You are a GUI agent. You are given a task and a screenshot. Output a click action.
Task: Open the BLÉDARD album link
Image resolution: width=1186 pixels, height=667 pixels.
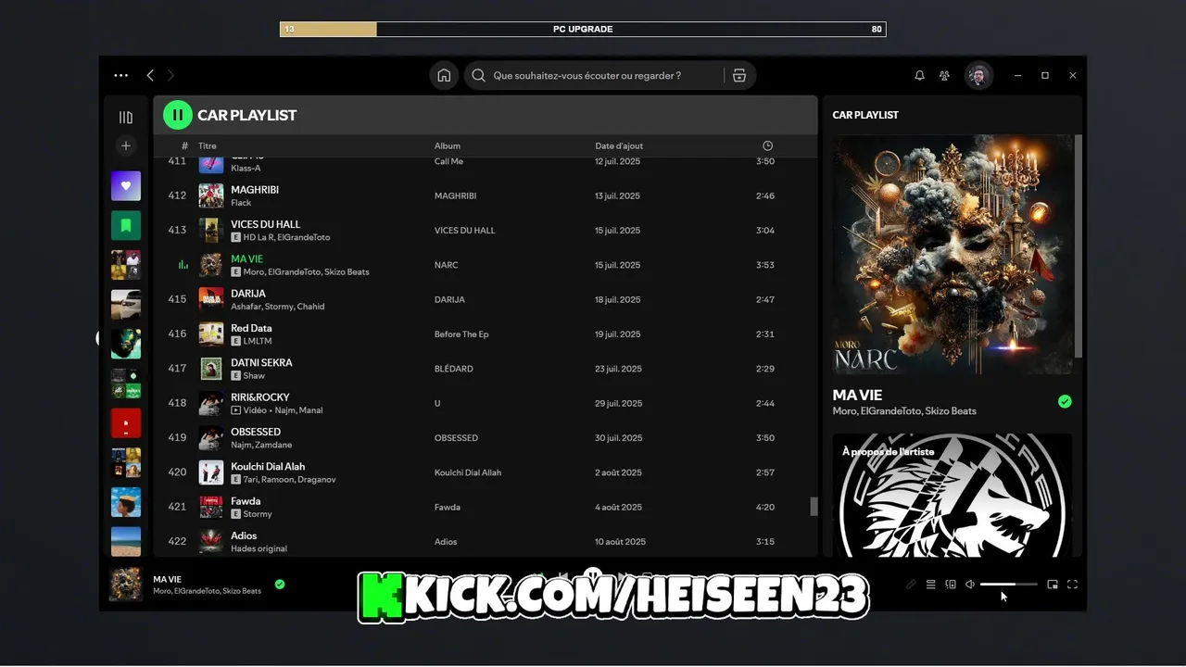[x=454, y=369]
